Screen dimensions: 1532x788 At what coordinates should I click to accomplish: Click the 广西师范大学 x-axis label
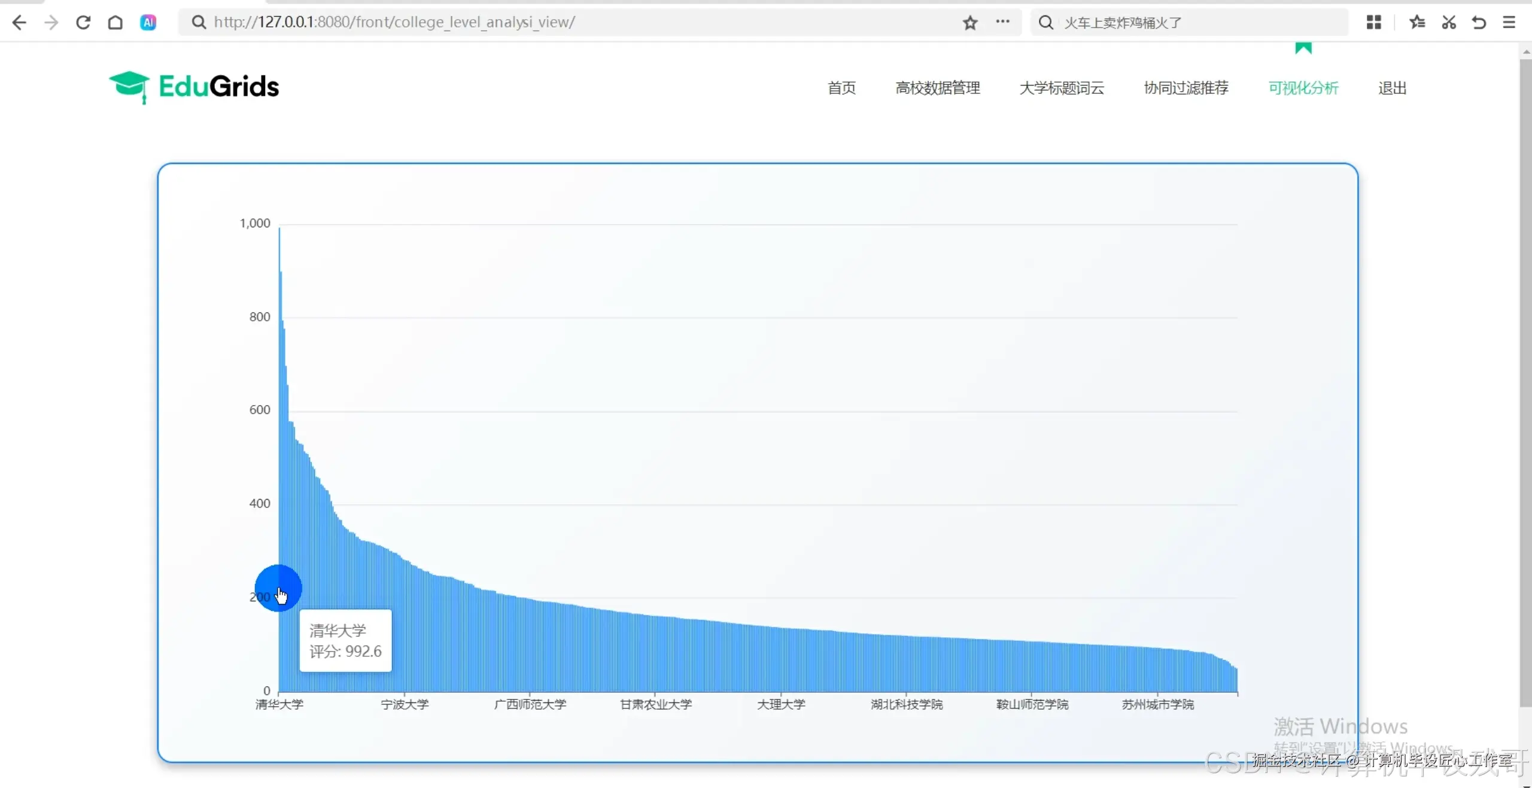pos(530,704)
